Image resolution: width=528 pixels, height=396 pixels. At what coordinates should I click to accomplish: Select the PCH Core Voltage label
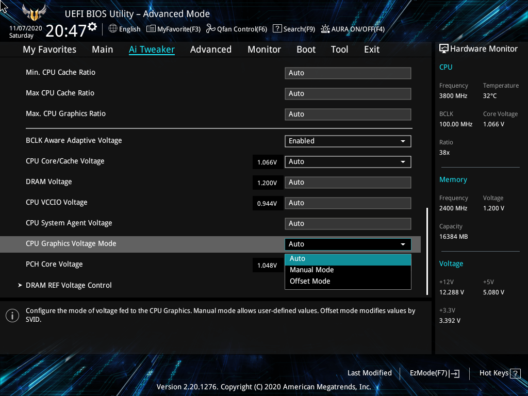(x=54, y=265)
